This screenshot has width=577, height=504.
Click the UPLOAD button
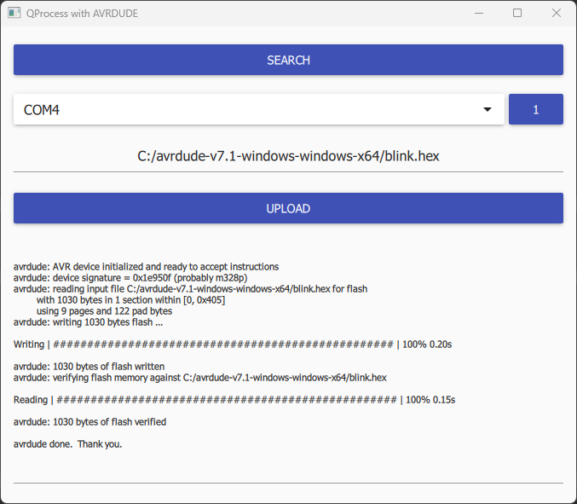[x=288, y=208]
